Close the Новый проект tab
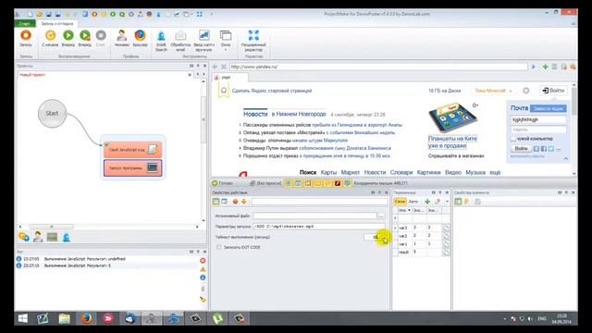 click(x=190, y=75)
